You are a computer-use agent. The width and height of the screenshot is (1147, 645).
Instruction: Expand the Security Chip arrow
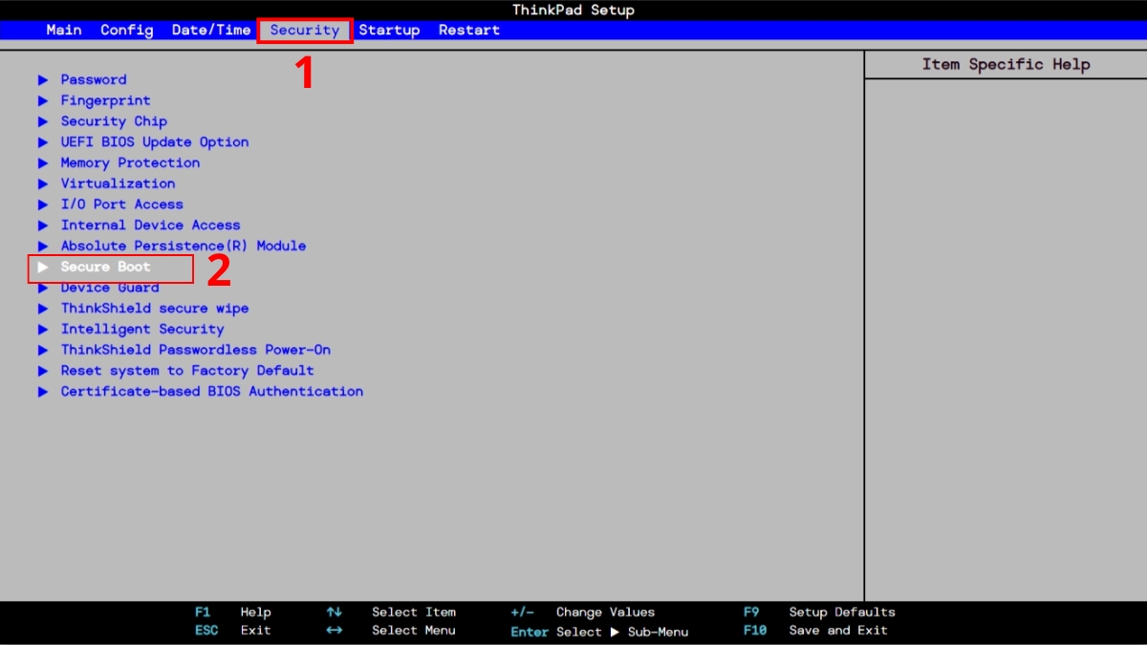(x=43, y=121)
